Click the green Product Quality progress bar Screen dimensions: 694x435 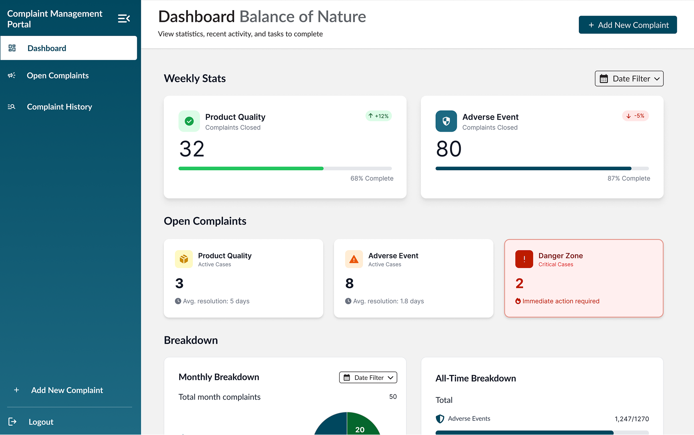click(251, 169)
